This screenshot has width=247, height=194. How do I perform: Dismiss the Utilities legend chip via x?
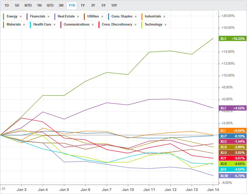coord(102,17)
